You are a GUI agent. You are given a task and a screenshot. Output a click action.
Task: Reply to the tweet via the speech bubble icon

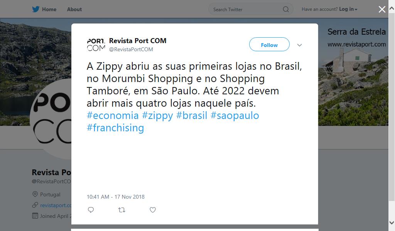coord(91,210)
